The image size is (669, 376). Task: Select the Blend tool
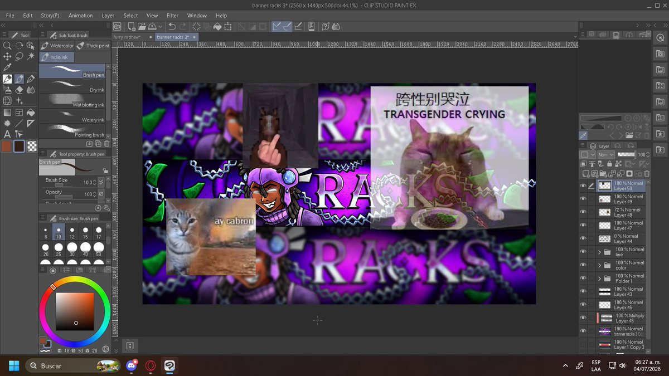coord(31,90)
